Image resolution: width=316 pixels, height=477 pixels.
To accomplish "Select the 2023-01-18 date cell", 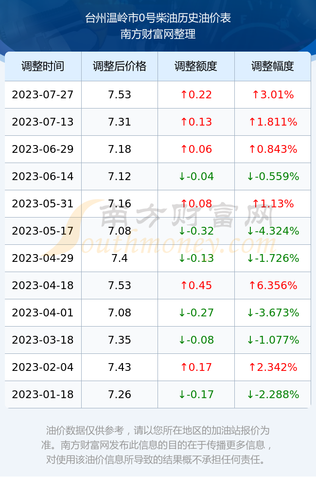I will point(43,394).
